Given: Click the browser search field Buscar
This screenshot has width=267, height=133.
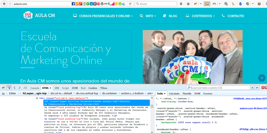Looking at the screenshot, I should (x=156, y=4).
